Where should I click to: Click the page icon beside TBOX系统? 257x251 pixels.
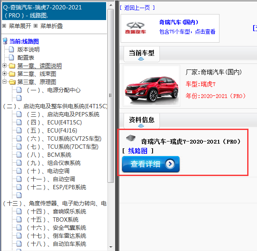click(x=19, y=219)
